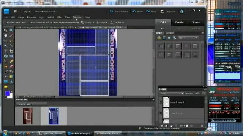Click the New version is available link
Viewport: 243px width, 136px height.
click(223, 120)
